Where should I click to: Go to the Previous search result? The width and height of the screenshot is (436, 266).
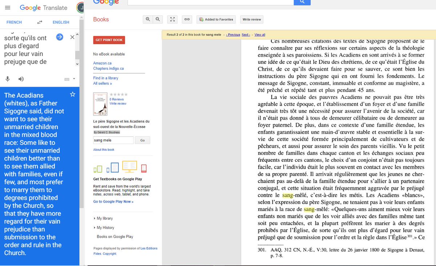(233, 35)
